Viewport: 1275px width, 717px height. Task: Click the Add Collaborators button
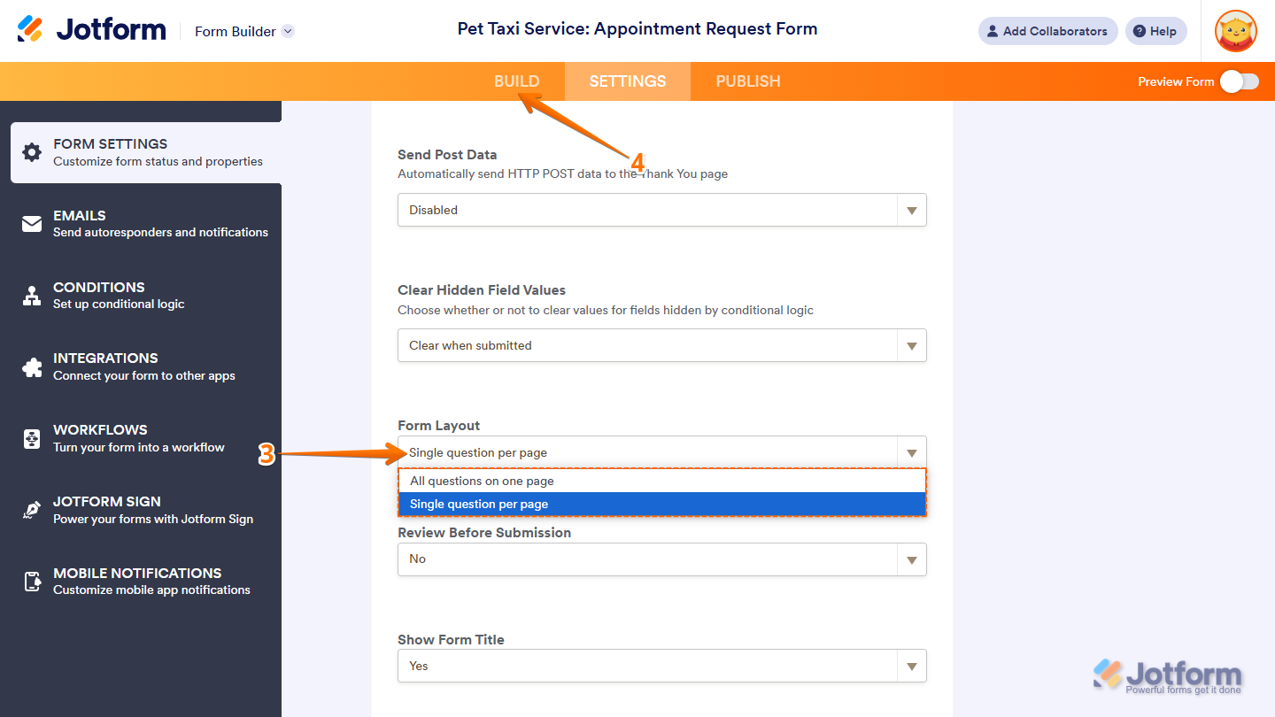(x=1047, y=31)
